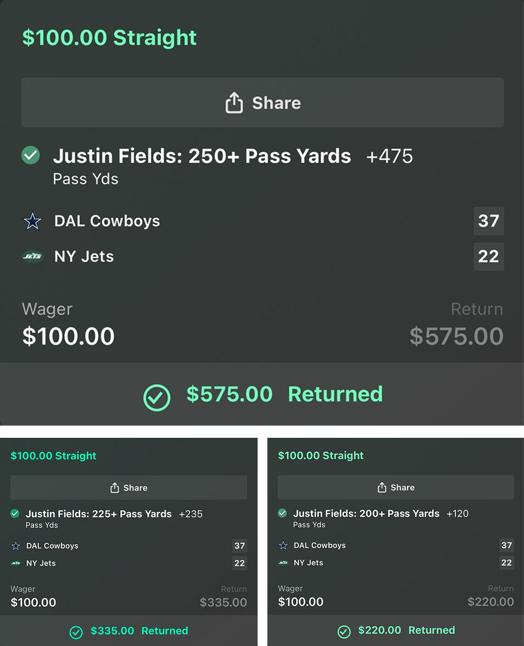Click the circled check next to $335.00 Returned

76,632
